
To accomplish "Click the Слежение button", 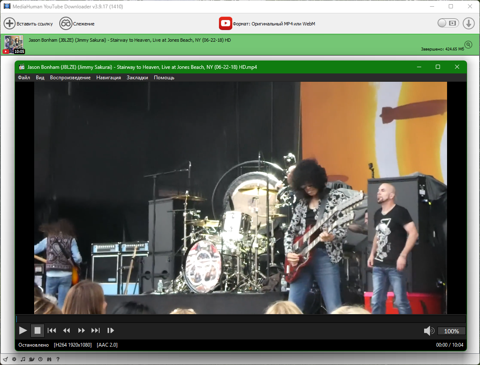I will coord(77,24).
